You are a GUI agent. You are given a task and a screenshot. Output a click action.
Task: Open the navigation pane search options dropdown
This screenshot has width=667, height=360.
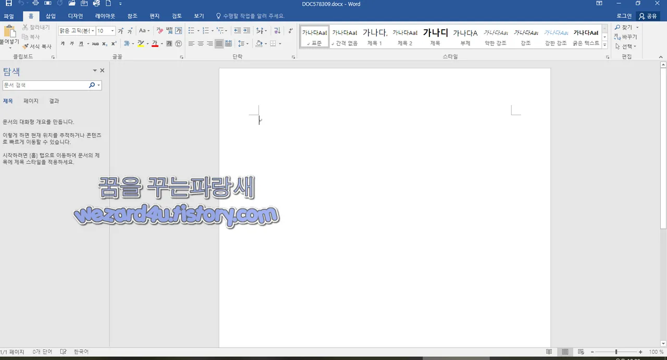pyautogui.click(x=99, y=85)
